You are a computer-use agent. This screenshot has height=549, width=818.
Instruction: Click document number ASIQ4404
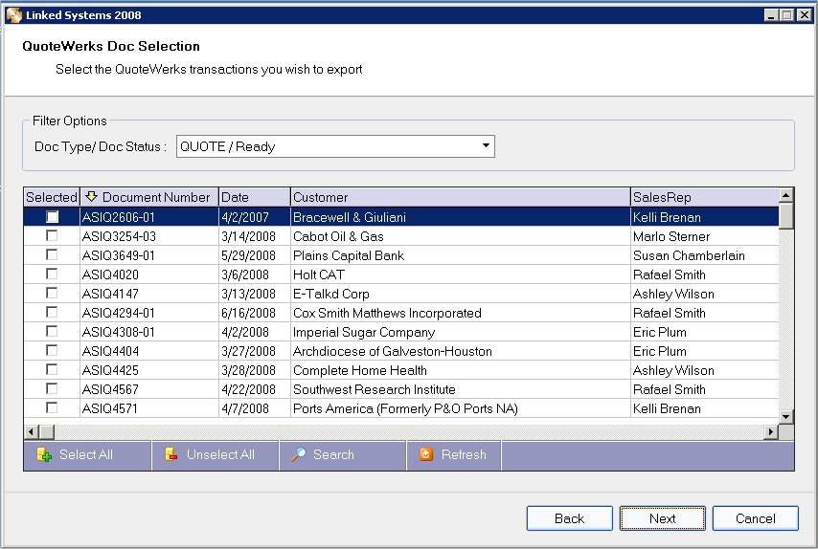(110, 351)
